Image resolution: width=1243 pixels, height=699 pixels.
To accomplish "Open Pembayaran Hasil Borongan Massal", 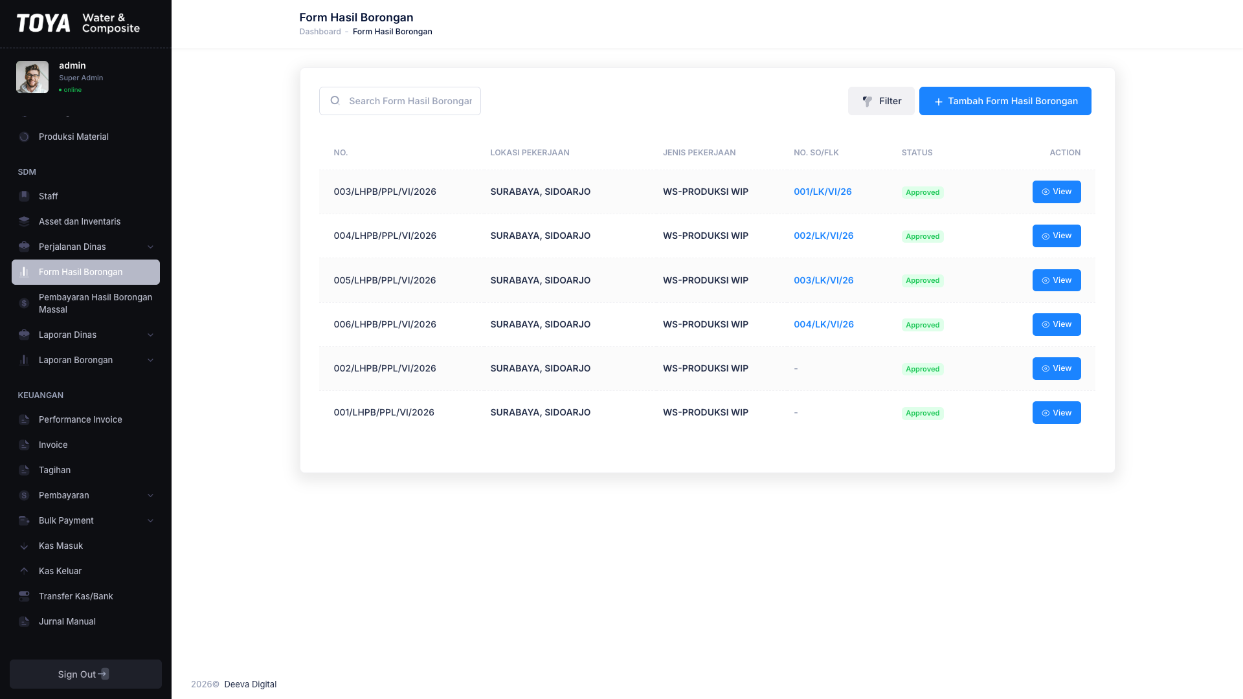I will [x=85, y=303].
